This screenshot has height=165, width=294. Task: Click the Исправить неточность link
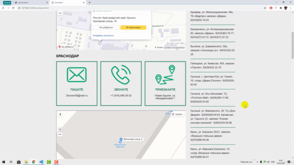[103, 36]
